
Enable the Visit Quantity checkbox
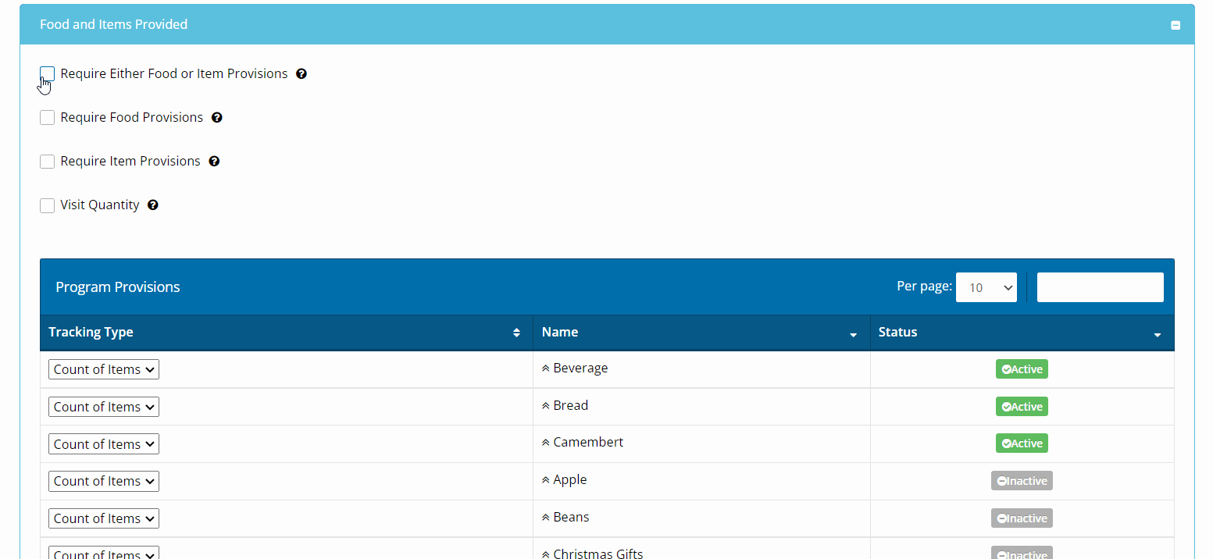47,205
